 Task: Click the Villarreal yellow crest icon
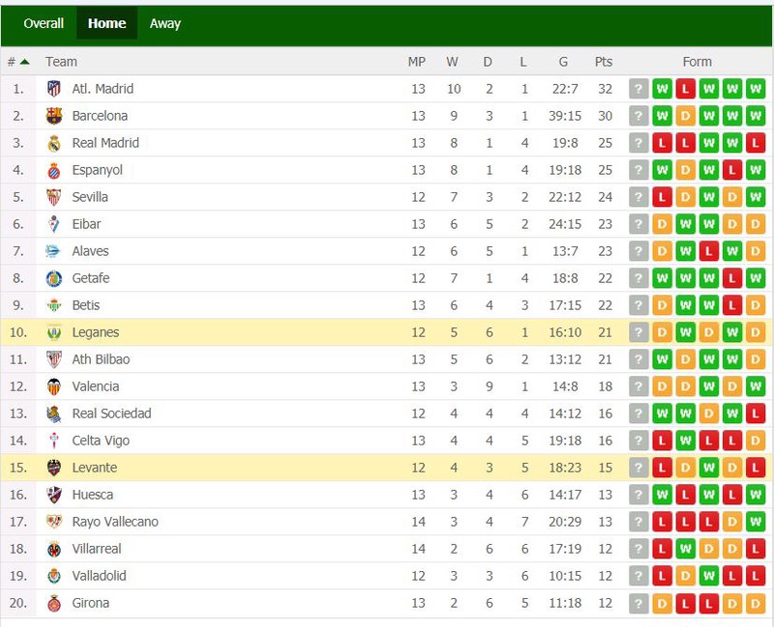click(54, 549)
